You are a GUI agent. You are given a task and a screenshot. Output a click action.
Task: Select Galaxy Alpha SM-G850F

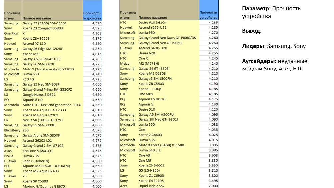(x=41, y=135)
